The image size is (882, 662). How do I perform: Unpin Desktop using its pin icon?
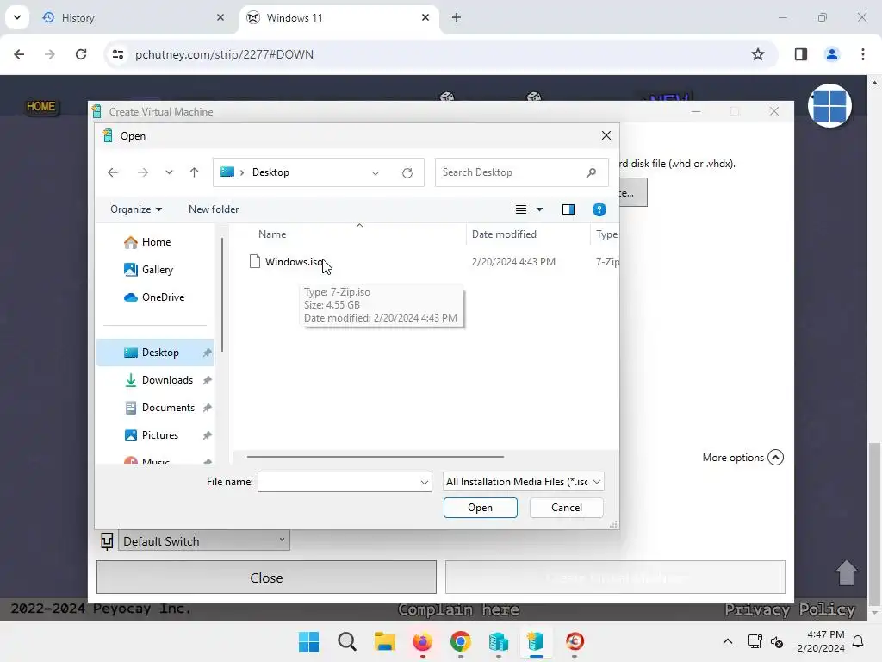(207, 353)
